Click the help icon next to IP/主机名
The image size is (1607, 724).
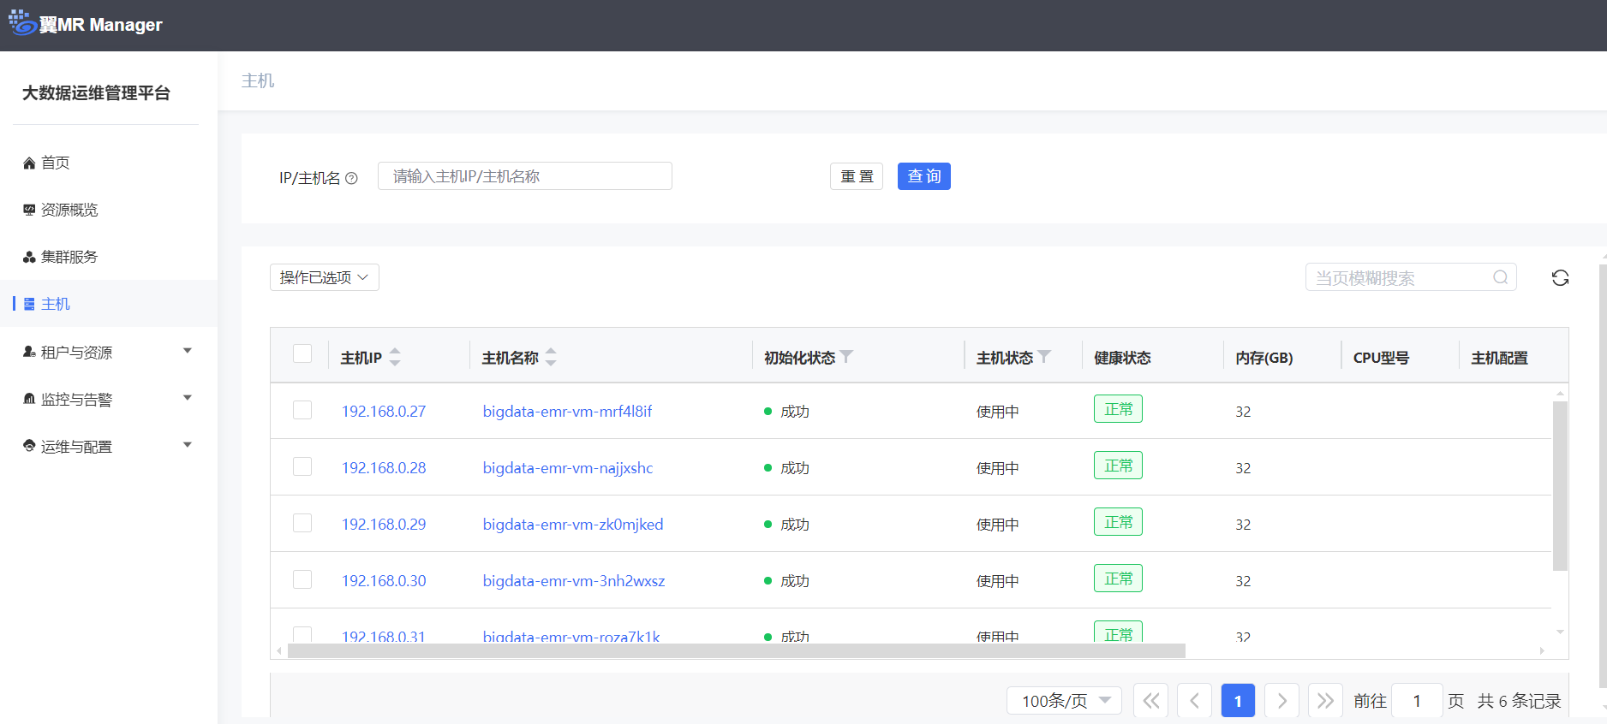click(351, 178)
